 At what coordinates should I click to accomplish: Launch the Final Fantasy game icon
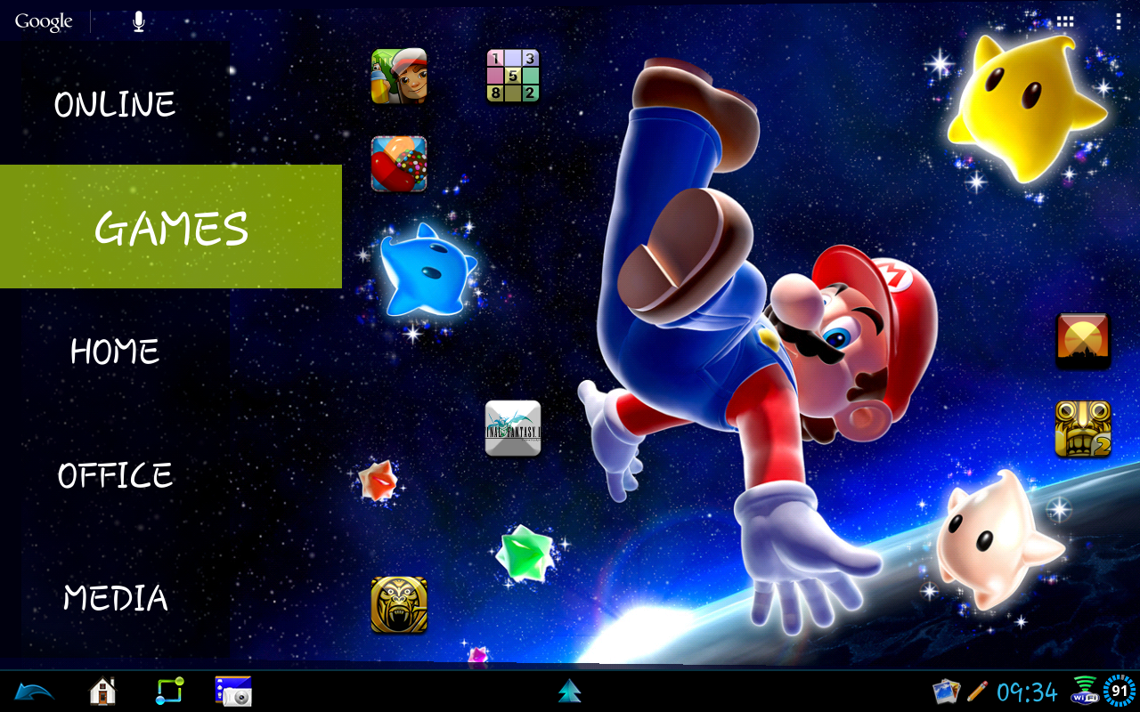pos(513,428)
